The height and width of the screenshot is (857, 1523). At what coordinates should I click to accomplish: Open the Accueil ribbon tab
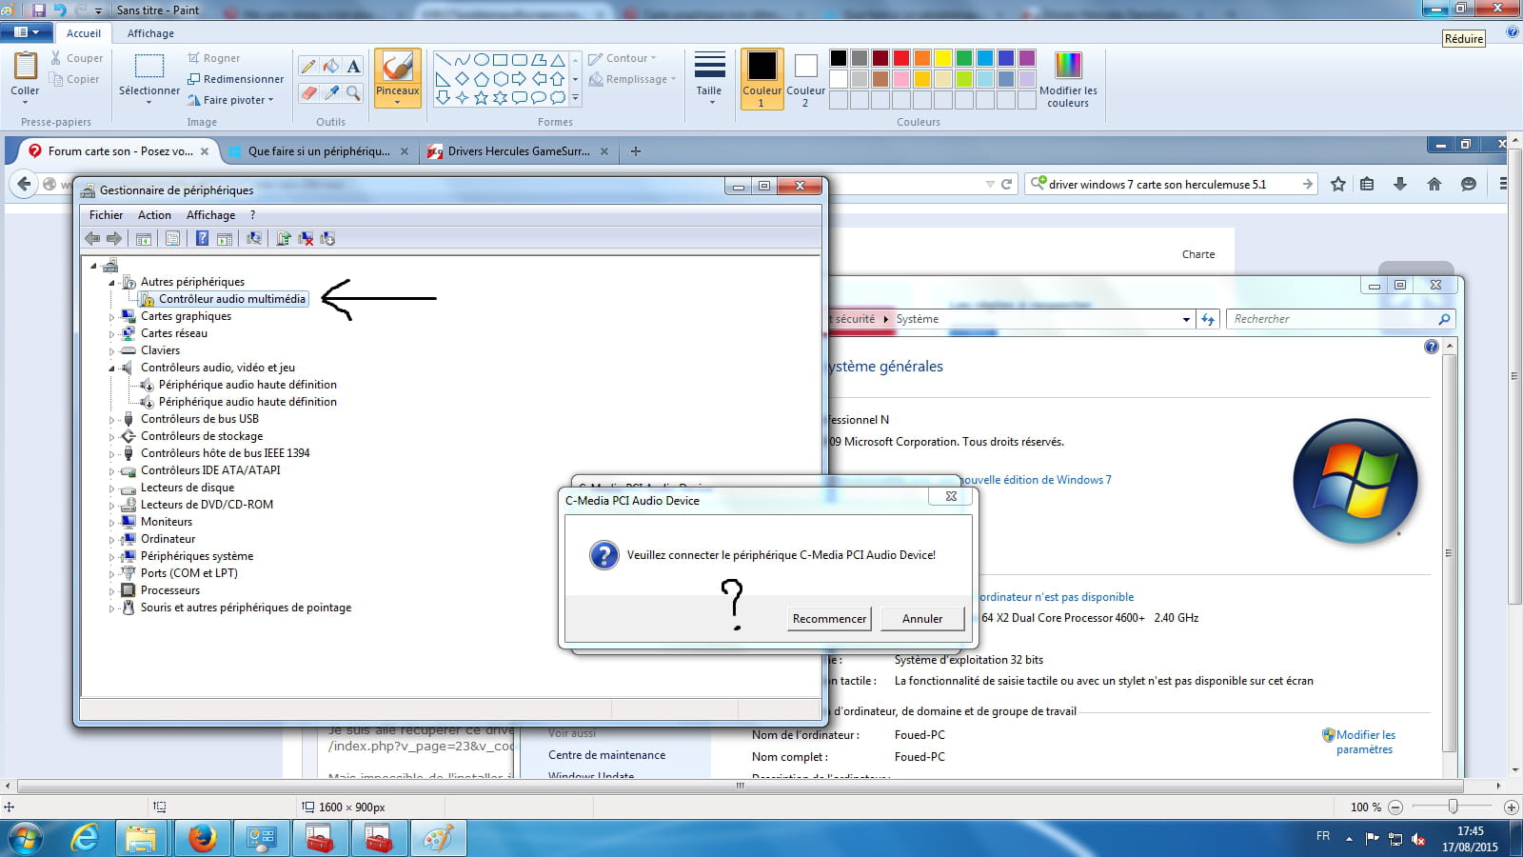(x=84, y=33)
